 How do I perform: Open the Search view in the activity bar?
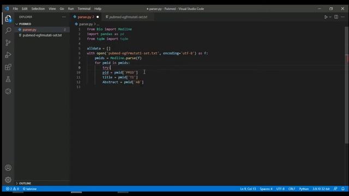(x=8, y=30)
